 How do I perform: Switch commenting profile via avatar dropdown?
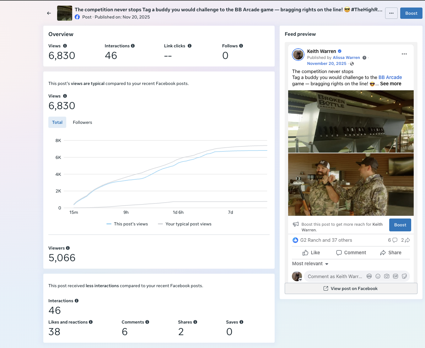tap(297, 276)
